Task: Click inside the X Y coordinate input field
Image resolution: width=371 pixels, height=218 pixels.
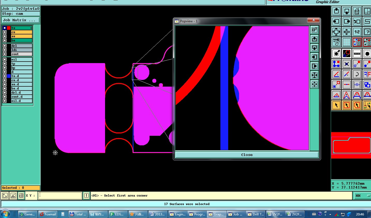Action: [x=60, y=196]
